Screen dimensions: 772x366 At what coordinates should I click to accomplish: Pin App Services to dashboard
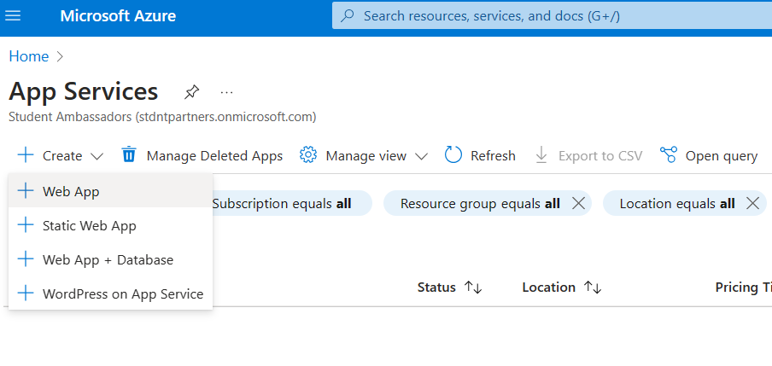[192, 92]
